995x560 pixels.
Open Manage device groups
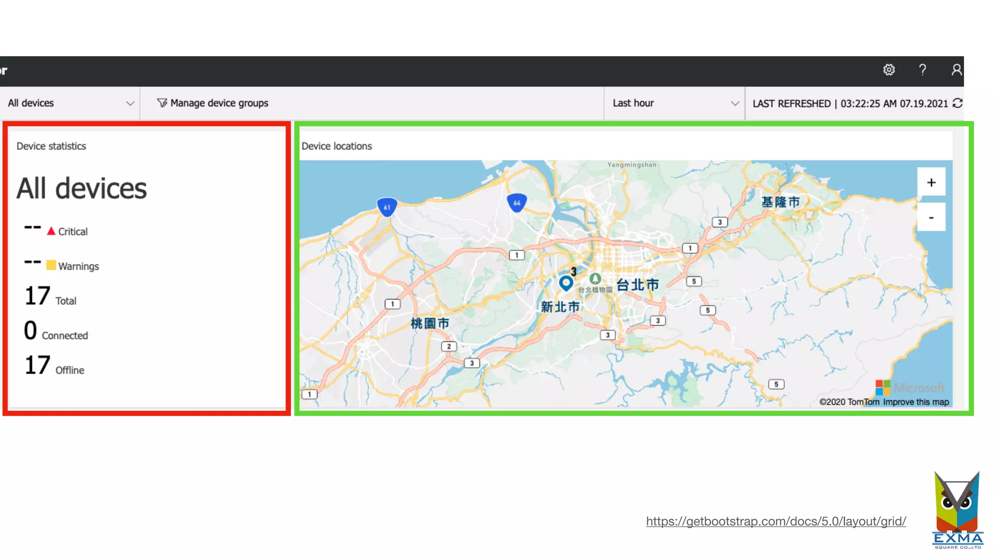click(x=219, y=103)
